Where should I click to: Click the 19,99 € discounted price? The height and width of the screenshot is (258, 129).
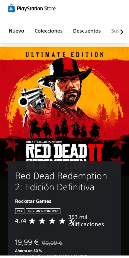27,242
